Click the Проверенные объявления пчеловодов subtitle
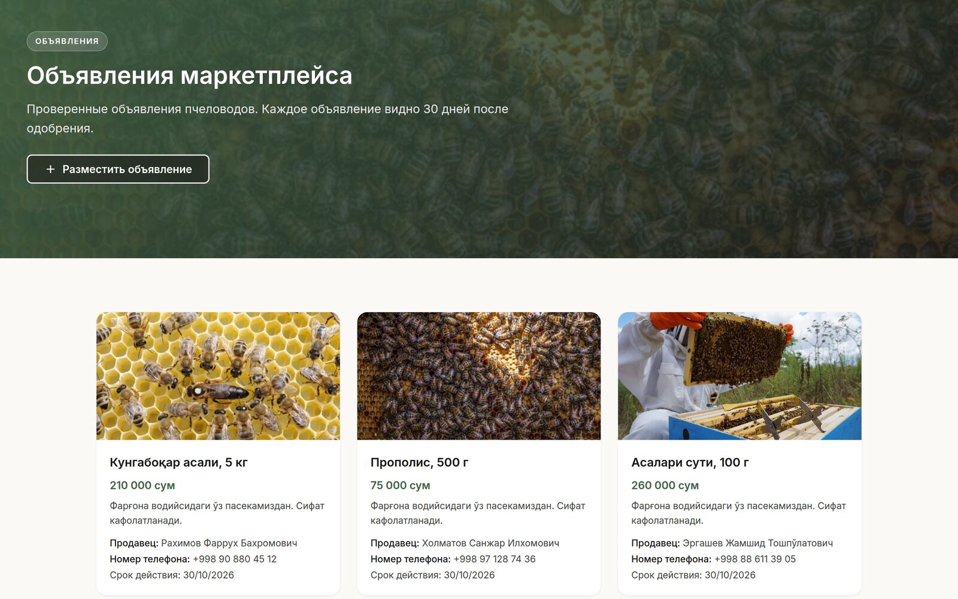Viewport: 958px width, 599px height. click(x=268, y=119)
